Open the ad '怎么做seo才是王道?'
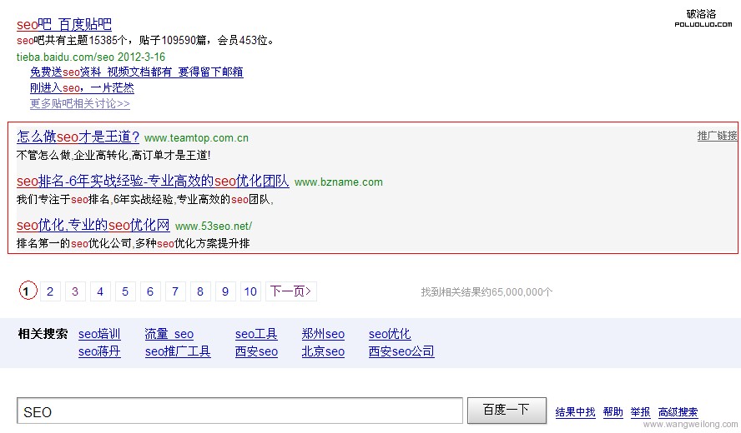Viewport: 741px width, 433px height. pyautogui.click(x=78, y=137)
